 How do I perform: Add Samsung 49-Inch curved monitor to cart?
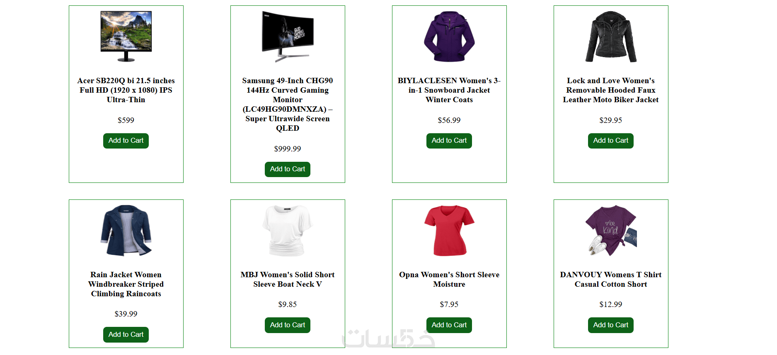point(288,169)
